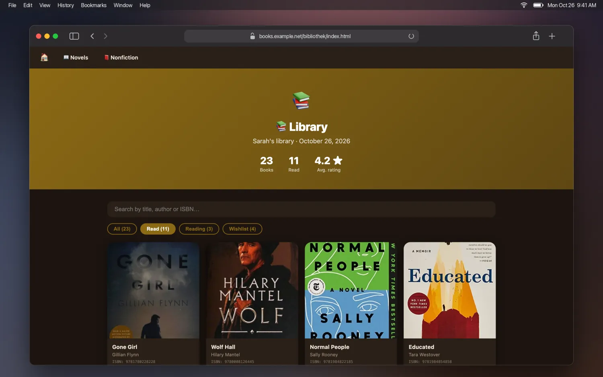Go to the Nonfiction section
This screenshot has width=603, height=377.
[121, 57]
